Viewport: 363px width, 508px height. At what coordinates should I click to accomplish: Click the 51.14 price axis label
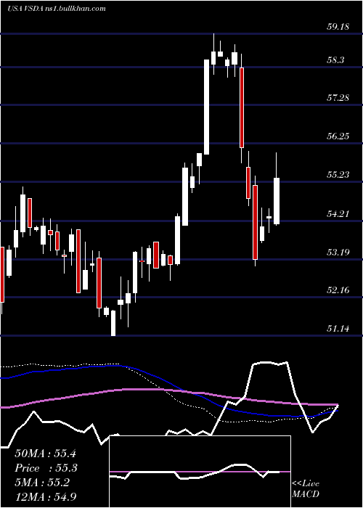click(x=338, y=329)
